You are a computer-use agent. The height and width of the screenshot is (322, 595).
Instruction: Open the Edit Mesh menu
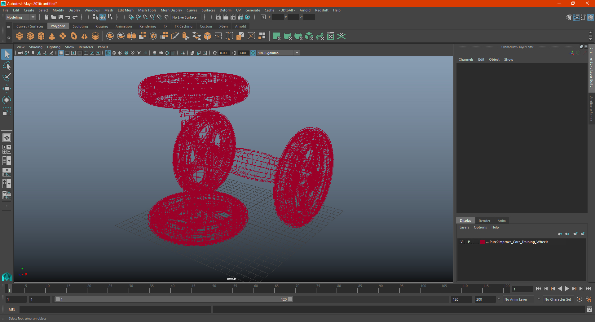126,10
